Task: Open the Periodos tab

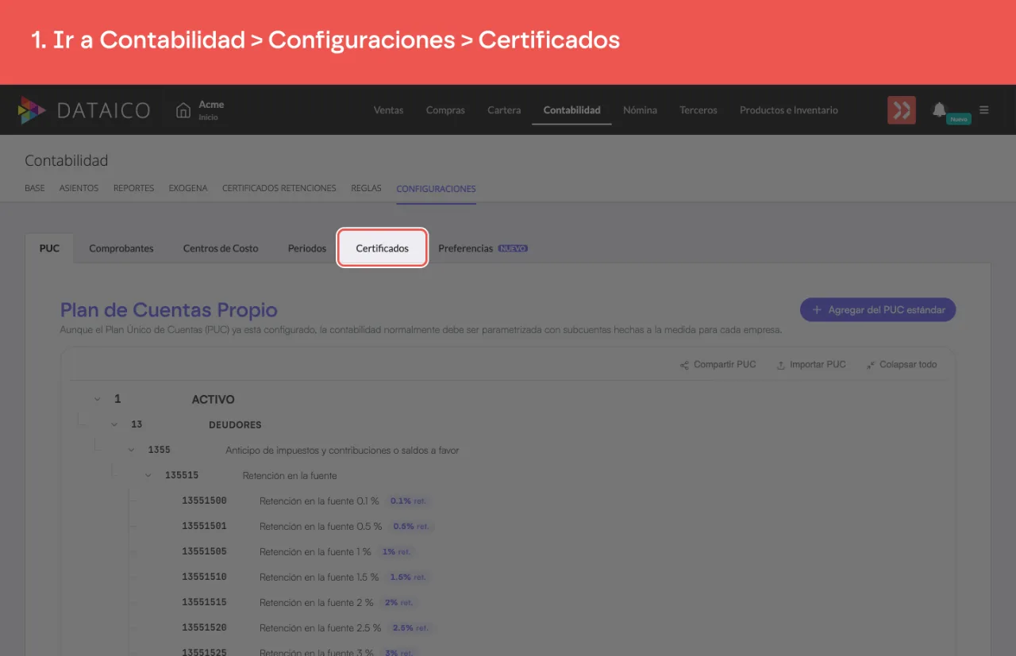Action: pos(307,248)
